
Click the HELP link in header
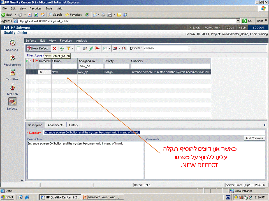[242, 28]
